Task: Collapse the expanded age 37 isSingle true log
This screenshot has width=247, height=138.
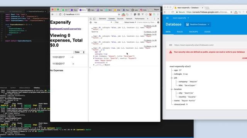Action: pos(92,49)
